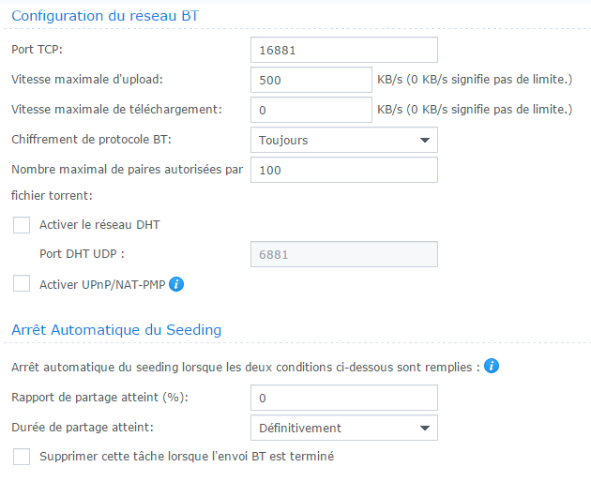
Task: Click info icon next to UPnP/NAT-PMP
Action: pyautogui.click(x=175, y=283)
